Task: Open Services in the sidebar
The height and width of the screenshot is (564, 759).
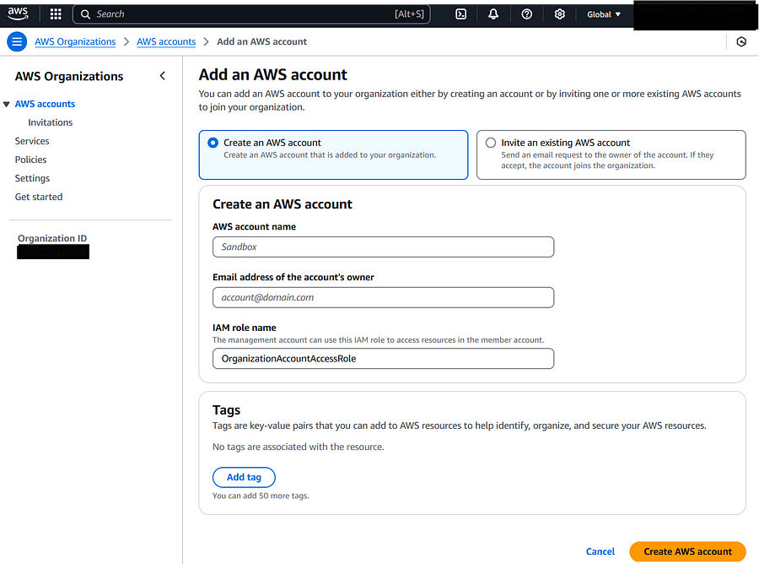Action: 32,141
